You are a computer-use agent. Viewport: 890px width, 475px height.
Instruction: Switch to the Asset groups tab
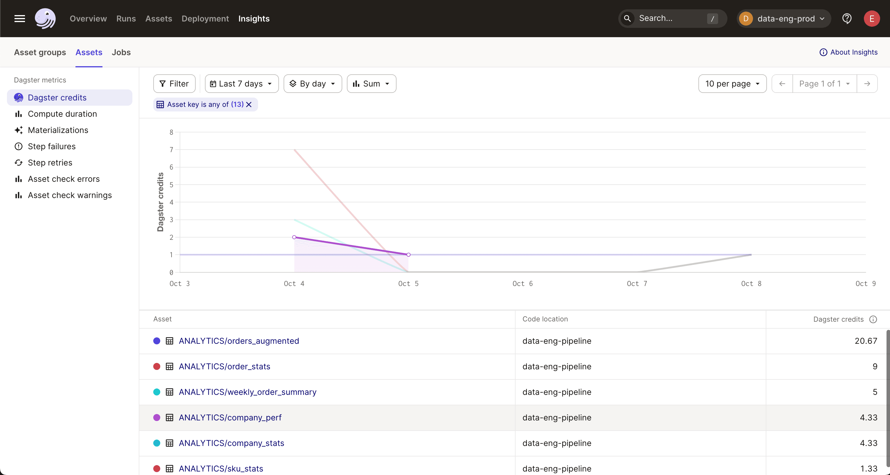click(40, 52)
